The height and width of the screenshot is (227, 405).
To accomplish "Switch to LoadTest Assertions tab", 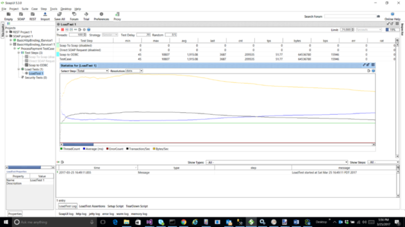I will [92, 206].
